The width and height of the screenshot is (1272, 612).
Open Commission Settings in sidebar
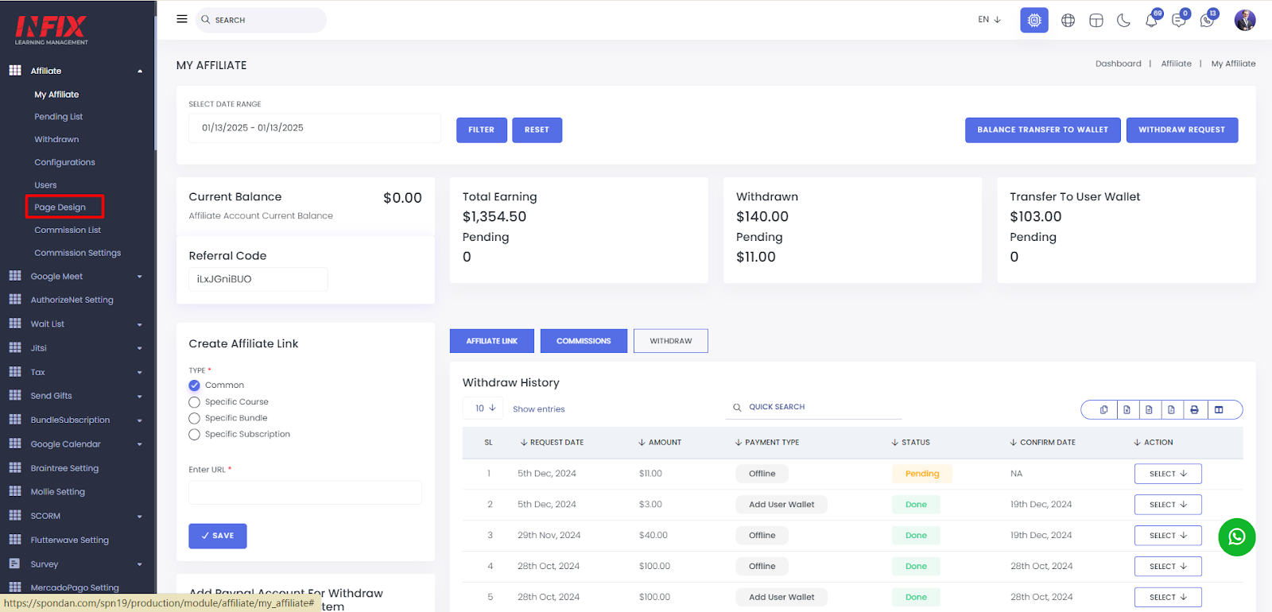point(77,253)
